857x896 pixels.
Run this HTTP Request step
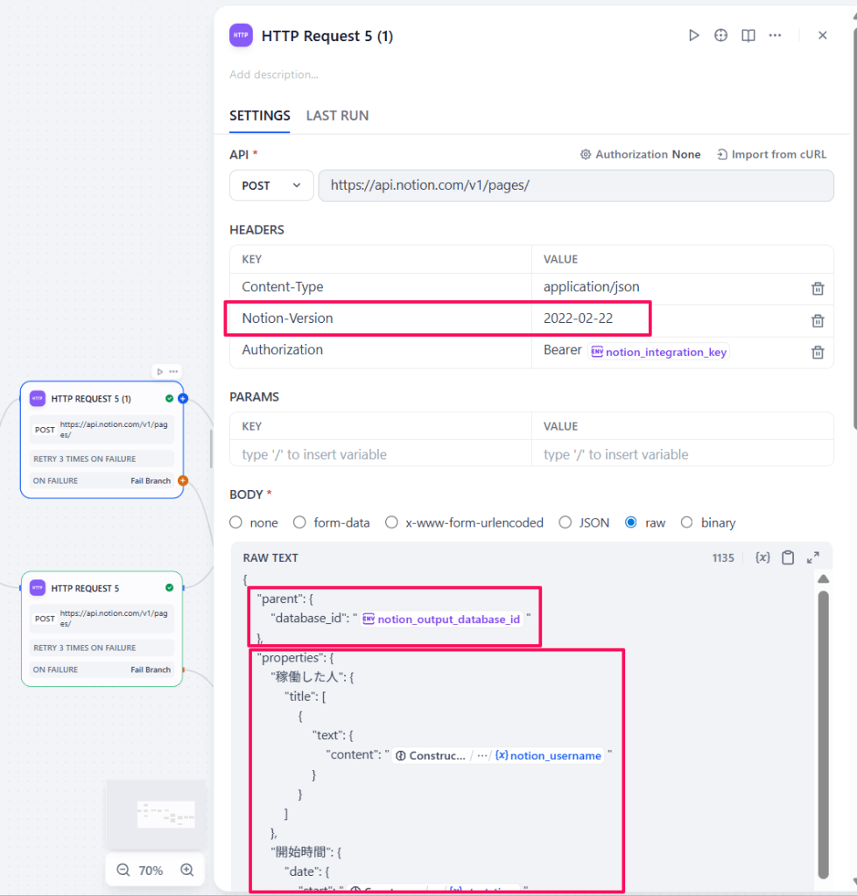click(693, 36)
